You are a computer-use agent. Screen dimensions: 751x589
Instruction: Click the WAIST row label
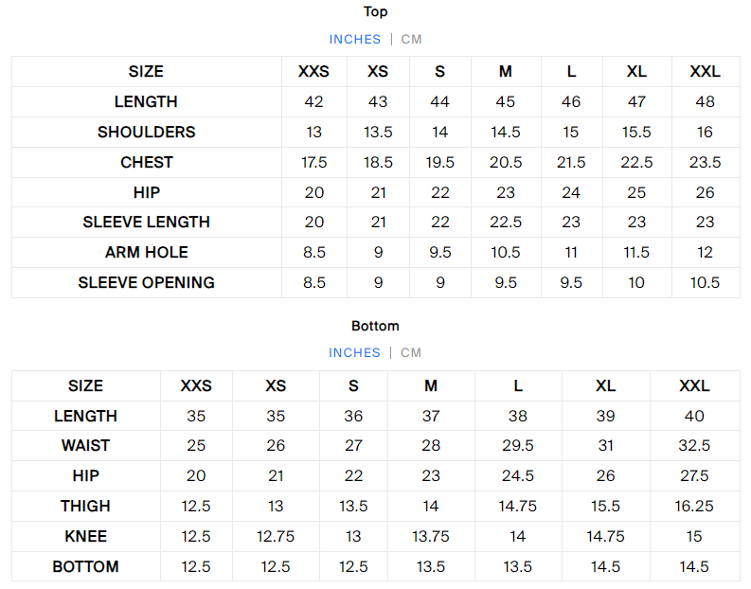coord(86,445)
